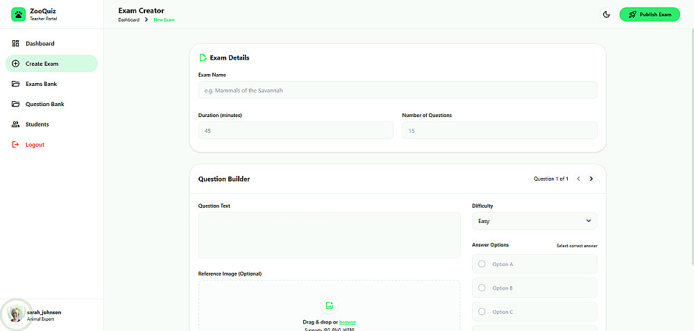The height and width of the screenshot is (331, 694).
Task: Go to previous question chevron
Action: coord(579,179)
